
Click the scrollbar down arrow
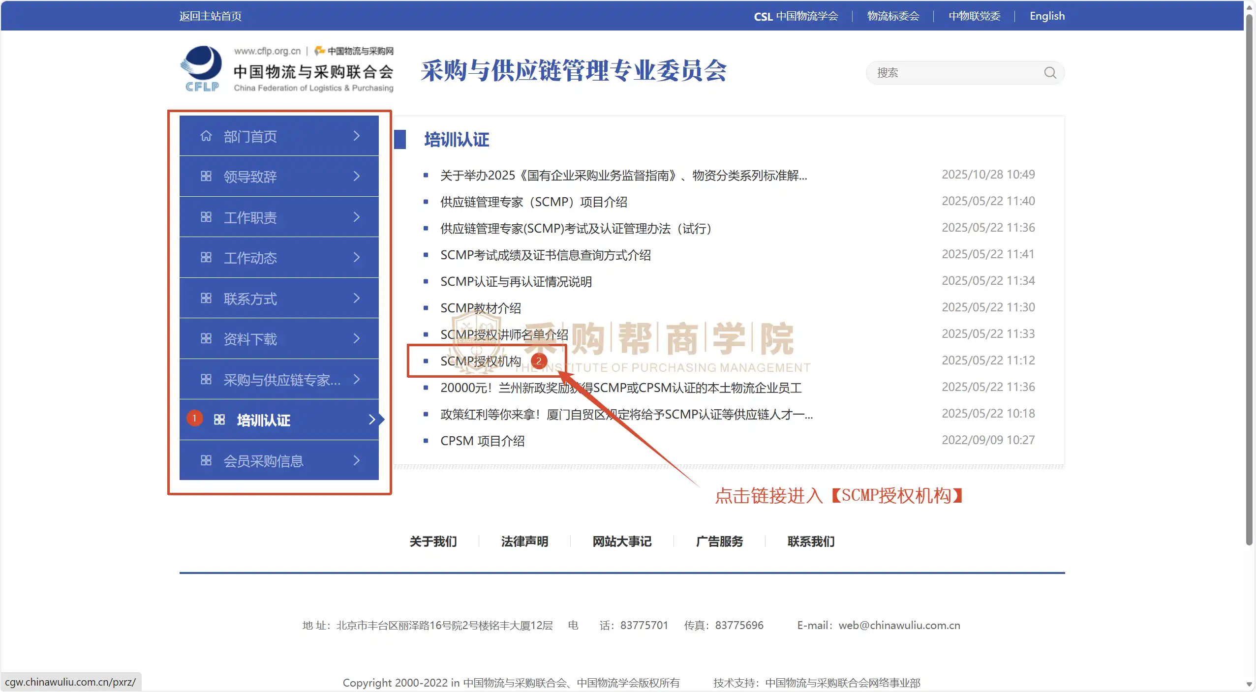pos(1250,684)
